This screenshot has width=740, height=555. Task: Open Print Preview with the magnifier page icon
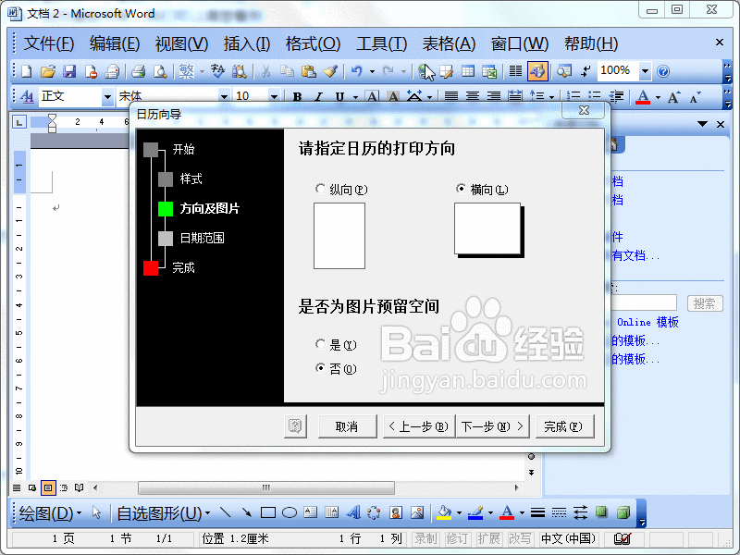pos(160,71)
